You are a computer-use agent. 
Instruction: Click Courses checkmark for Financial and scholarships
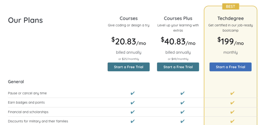coord(132,112)
